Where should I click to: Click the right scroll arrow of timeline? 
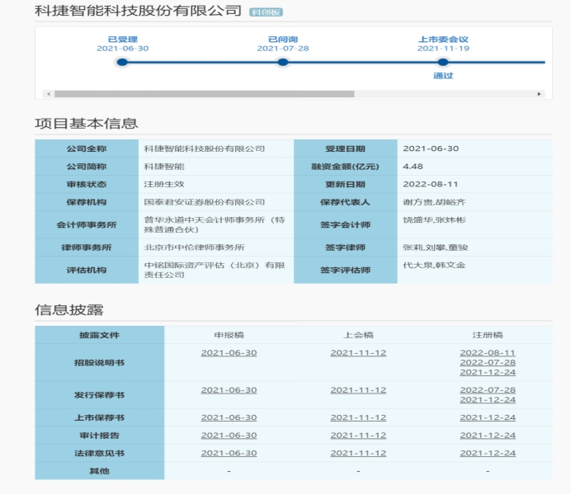pyautogui.click(x=539, y=94)
